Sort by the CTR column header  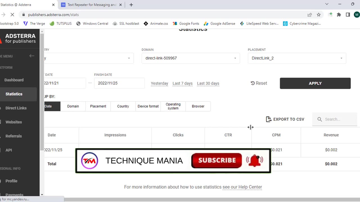[228, 135]
